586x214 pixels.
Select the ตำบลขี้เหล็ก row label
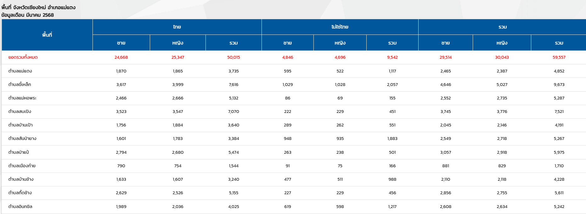20,84
